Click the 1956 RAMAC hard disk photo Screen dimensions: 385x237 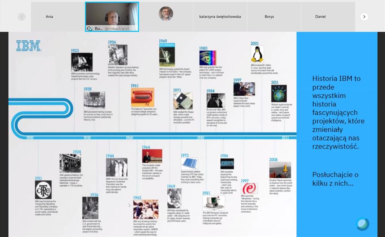pos(118,55)
